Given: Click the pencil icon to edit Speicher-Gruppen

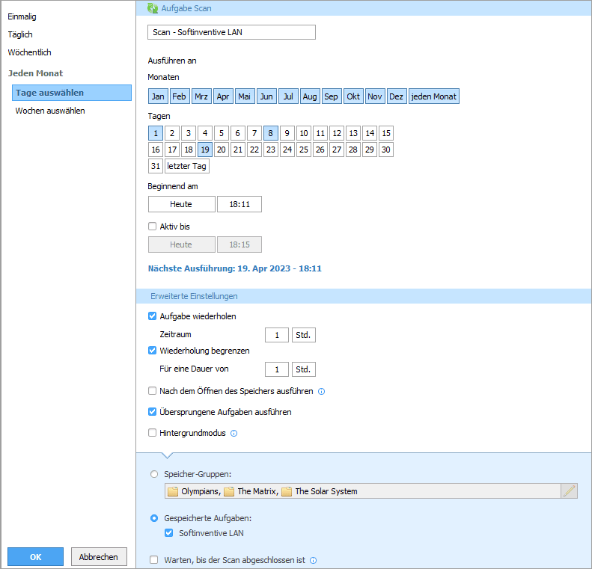Looking at the screenshot, I should 570,491.
